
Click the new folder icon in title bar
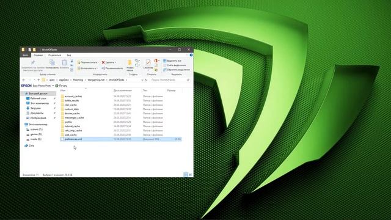(34, 50)
